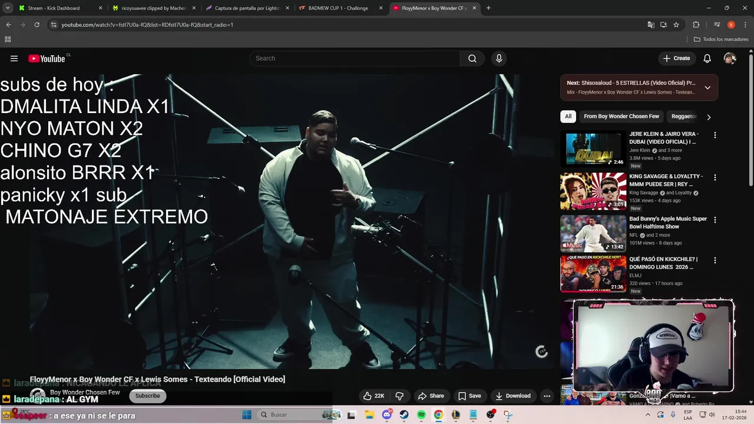This screenshot has height=424, width=754.
Task: Reload the page in Chrome
Action: 37,25
